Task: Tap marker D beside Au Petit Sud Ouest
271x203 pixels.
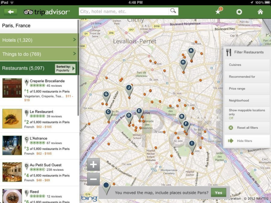Action: 26,166
